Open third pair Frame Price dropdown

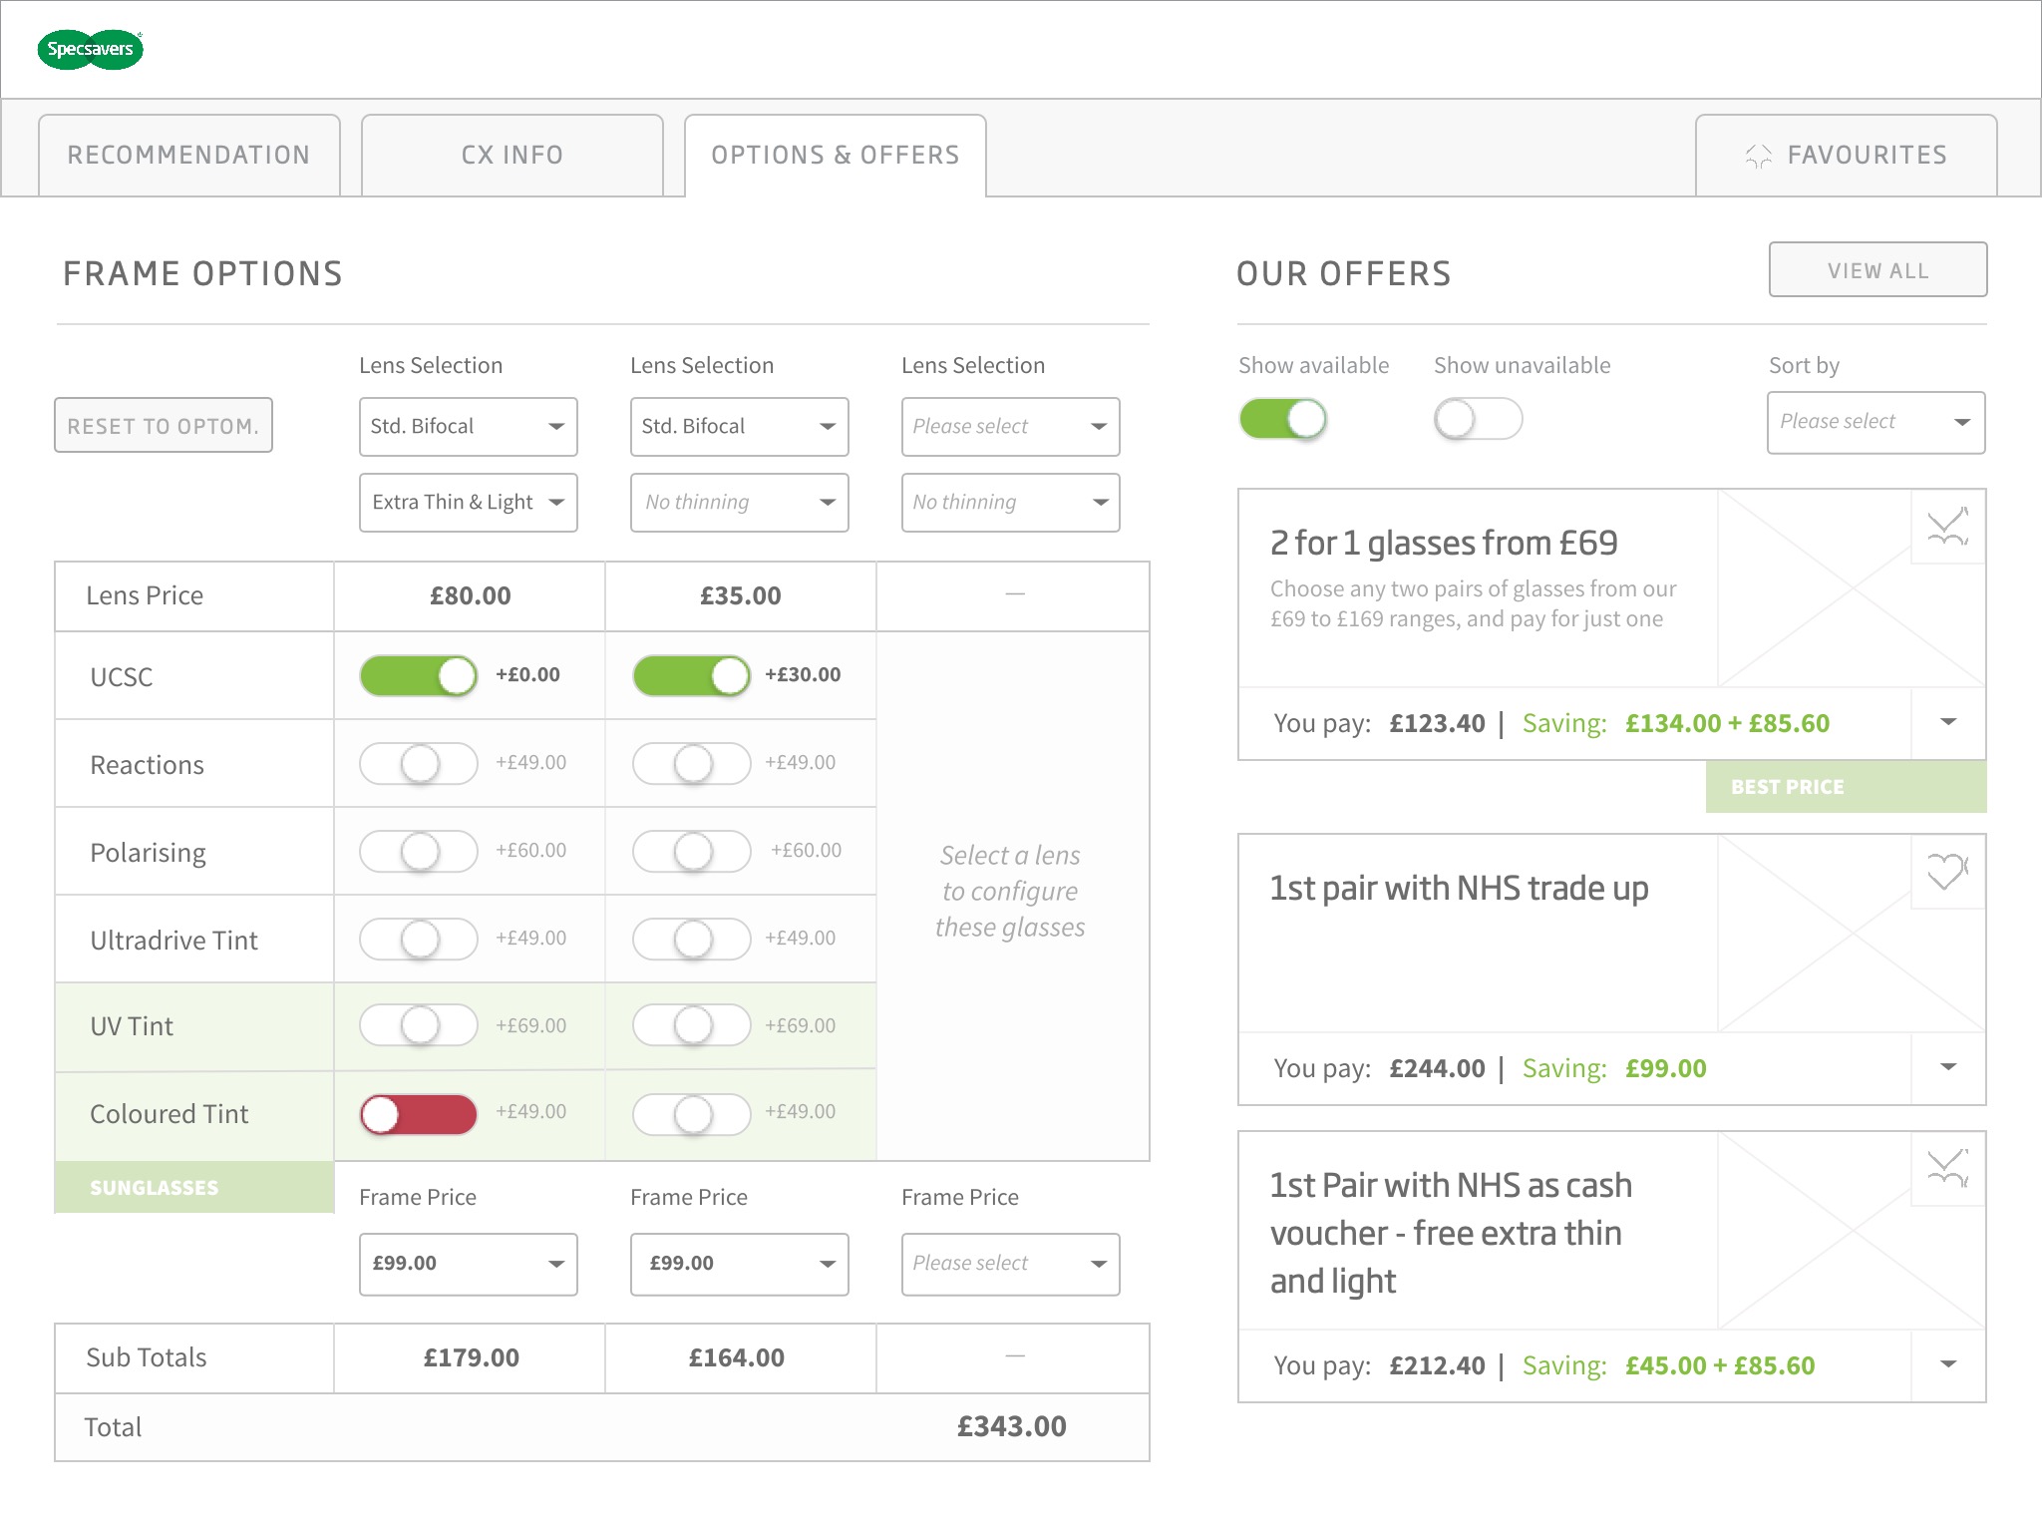(x=1010, y=1264)
